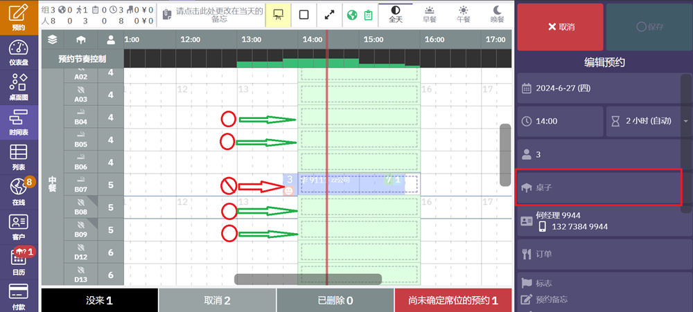Click the vertical scrollbar of edit panel
The width and height of the screenshot is (693, 312).
(686, 143)
